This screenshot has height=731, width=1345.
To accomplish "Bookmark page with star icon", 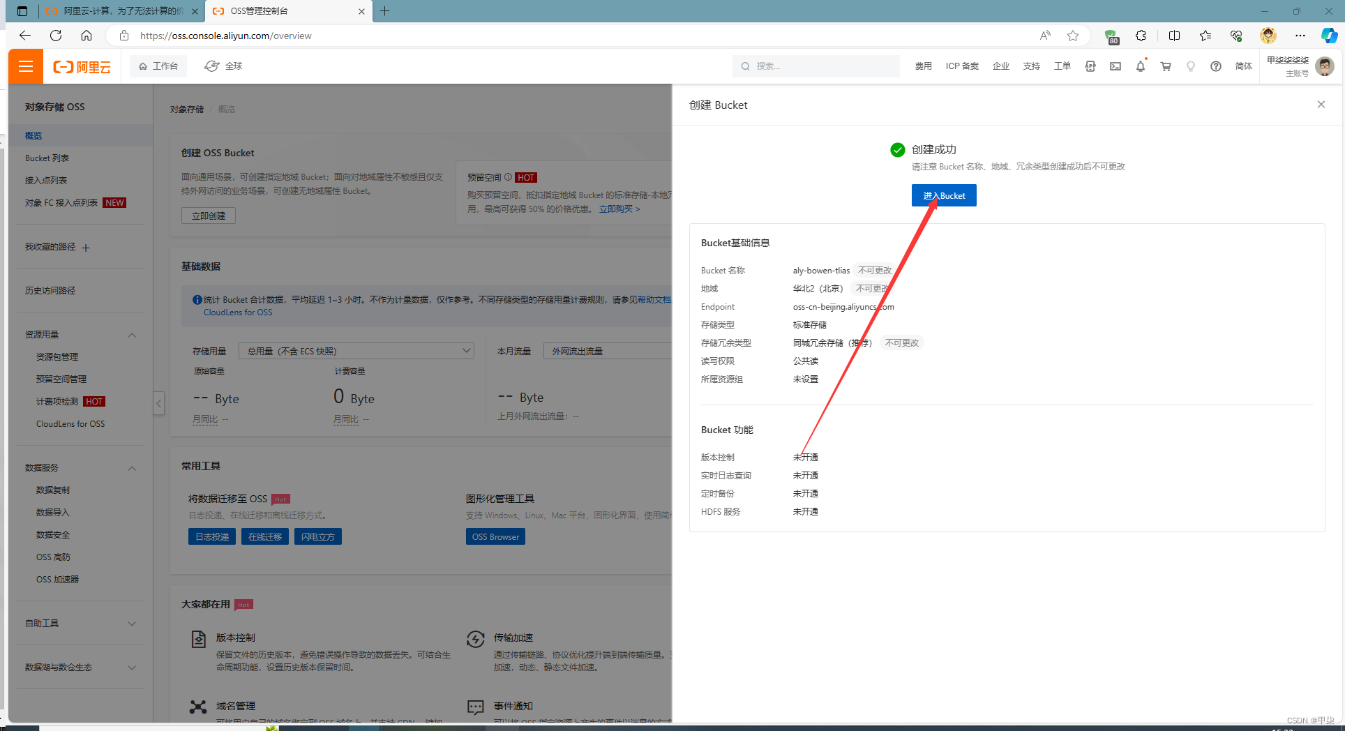I will click(x=1073, y=36).
